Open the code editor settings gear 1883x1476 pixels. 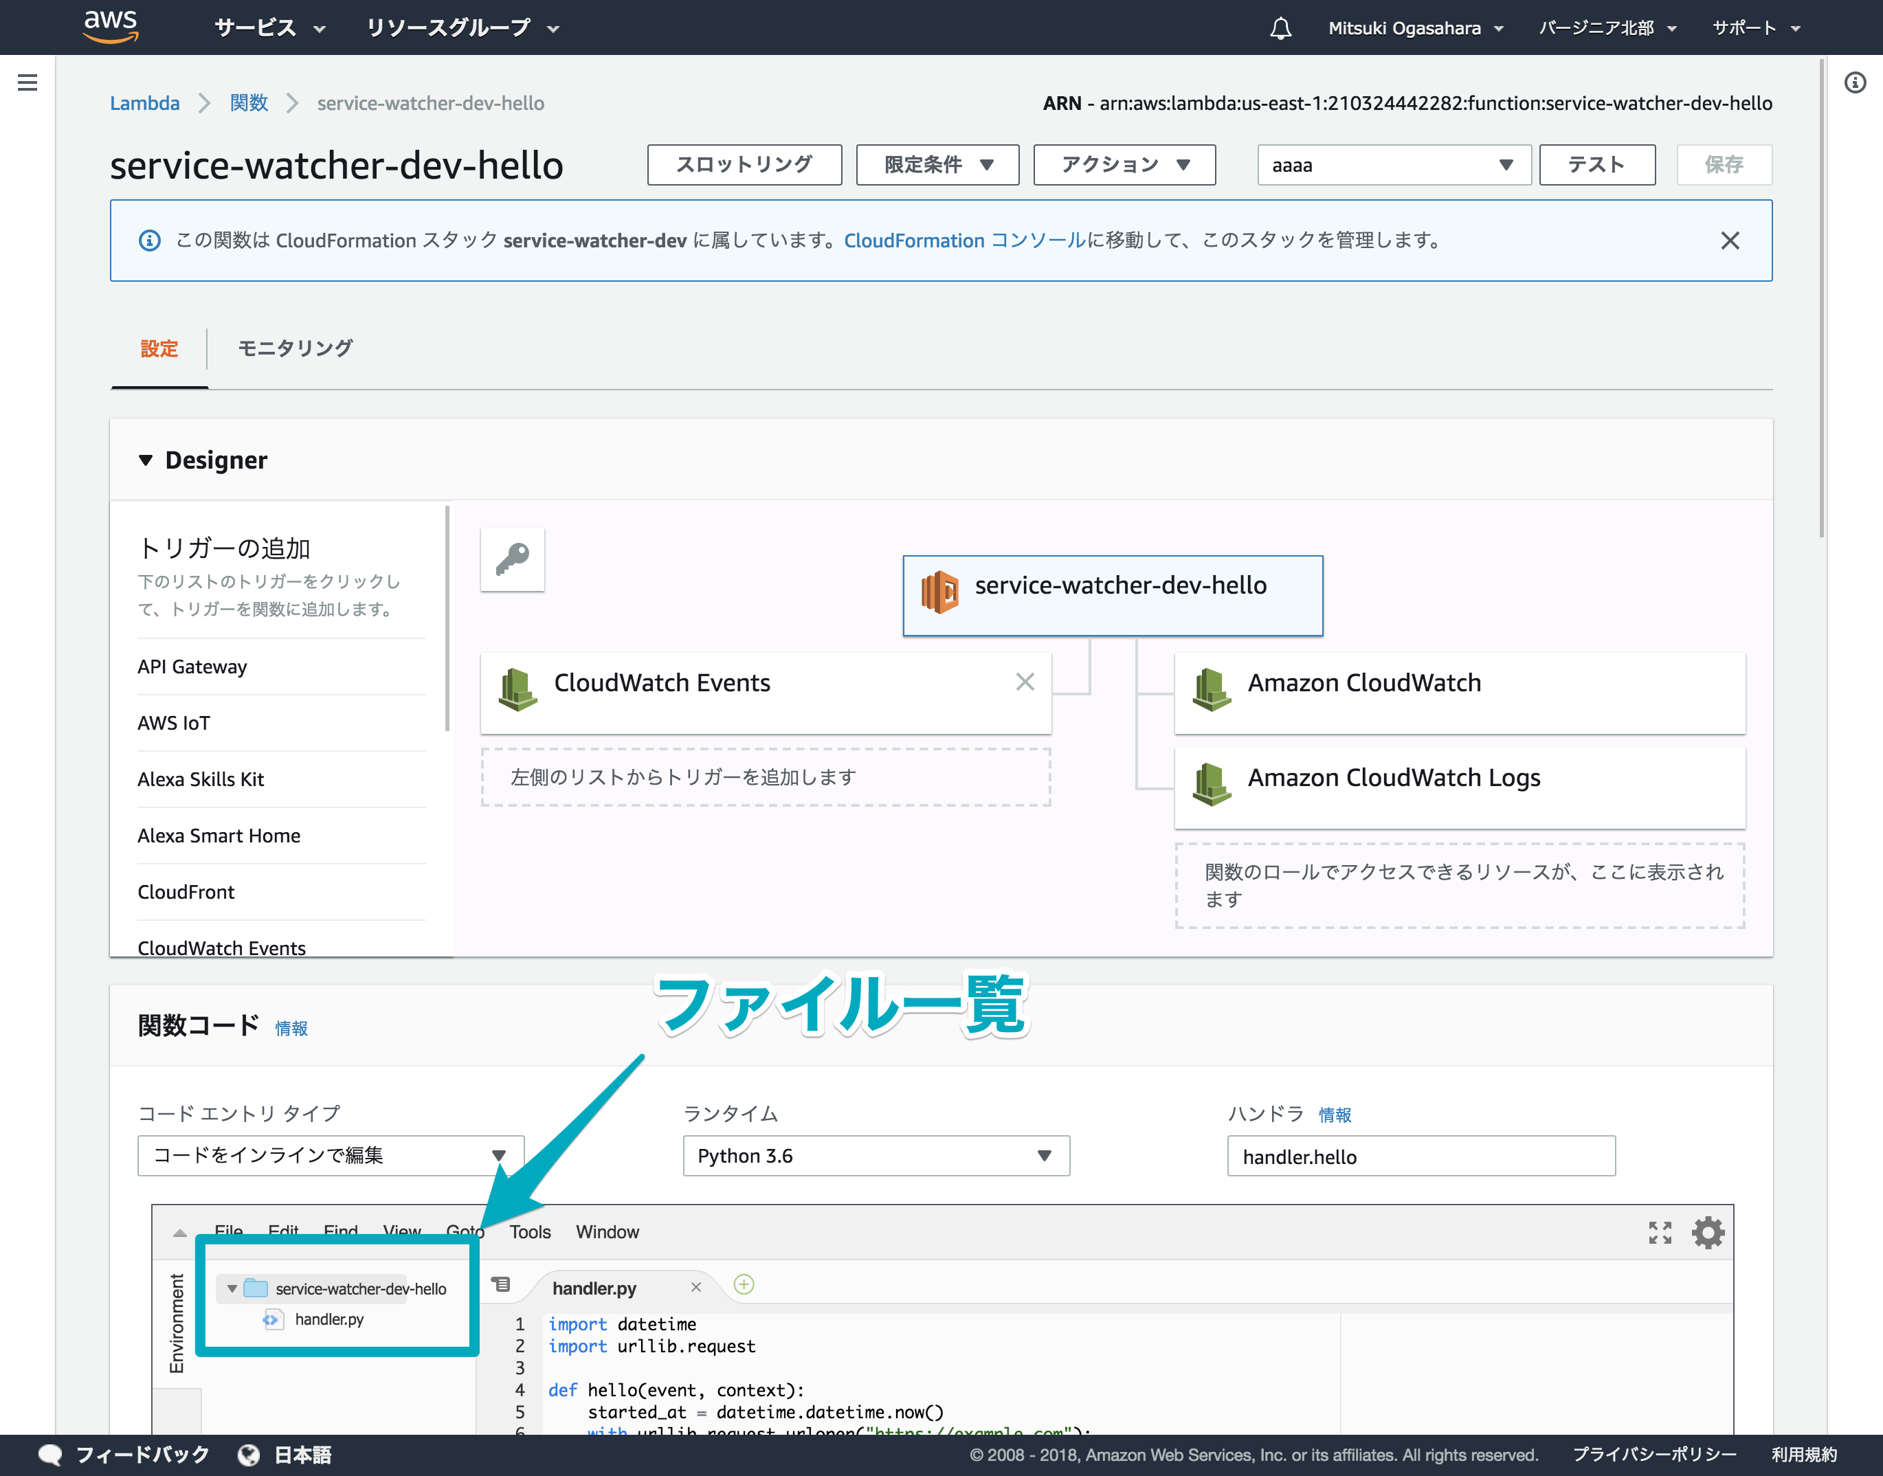1708,1232
